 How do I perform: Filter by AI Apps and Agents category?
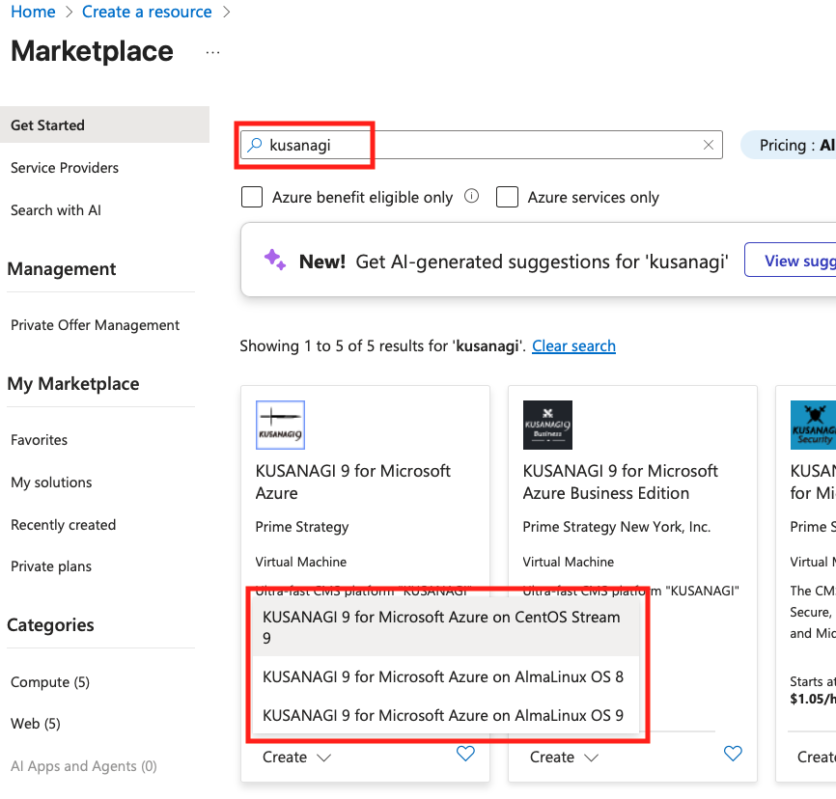click(x=84, y=766)
